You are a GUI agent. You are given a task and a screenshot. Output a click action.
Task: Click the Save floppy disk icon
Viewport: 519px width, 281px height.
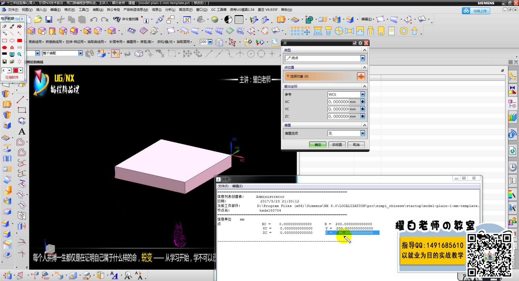point(49,19)
